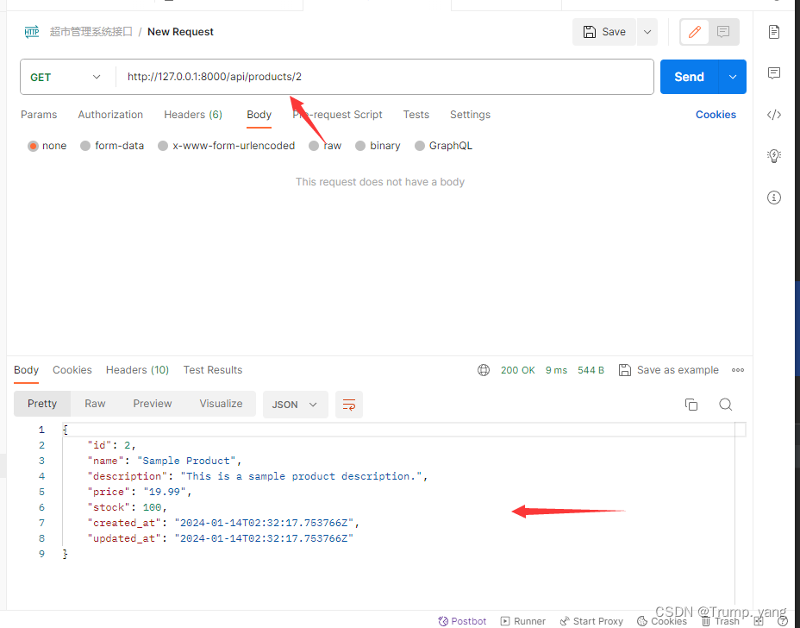Click the 544 B response size
The width and height of the screenshot is (800, 628).
[x=591, y=370]
